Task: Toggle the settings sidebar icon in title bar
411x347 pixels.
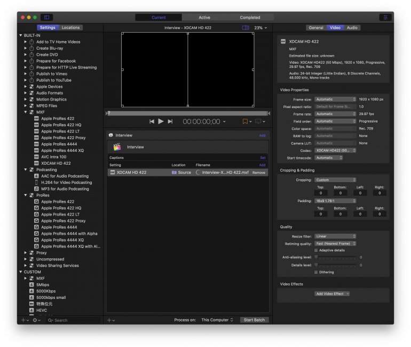Action: click(46, 18)
